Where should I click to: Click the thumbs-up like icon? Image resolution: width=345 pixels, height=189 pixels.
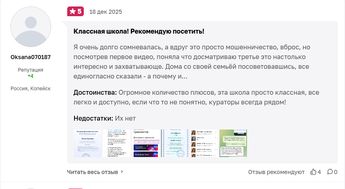click(x=313, y=172)
